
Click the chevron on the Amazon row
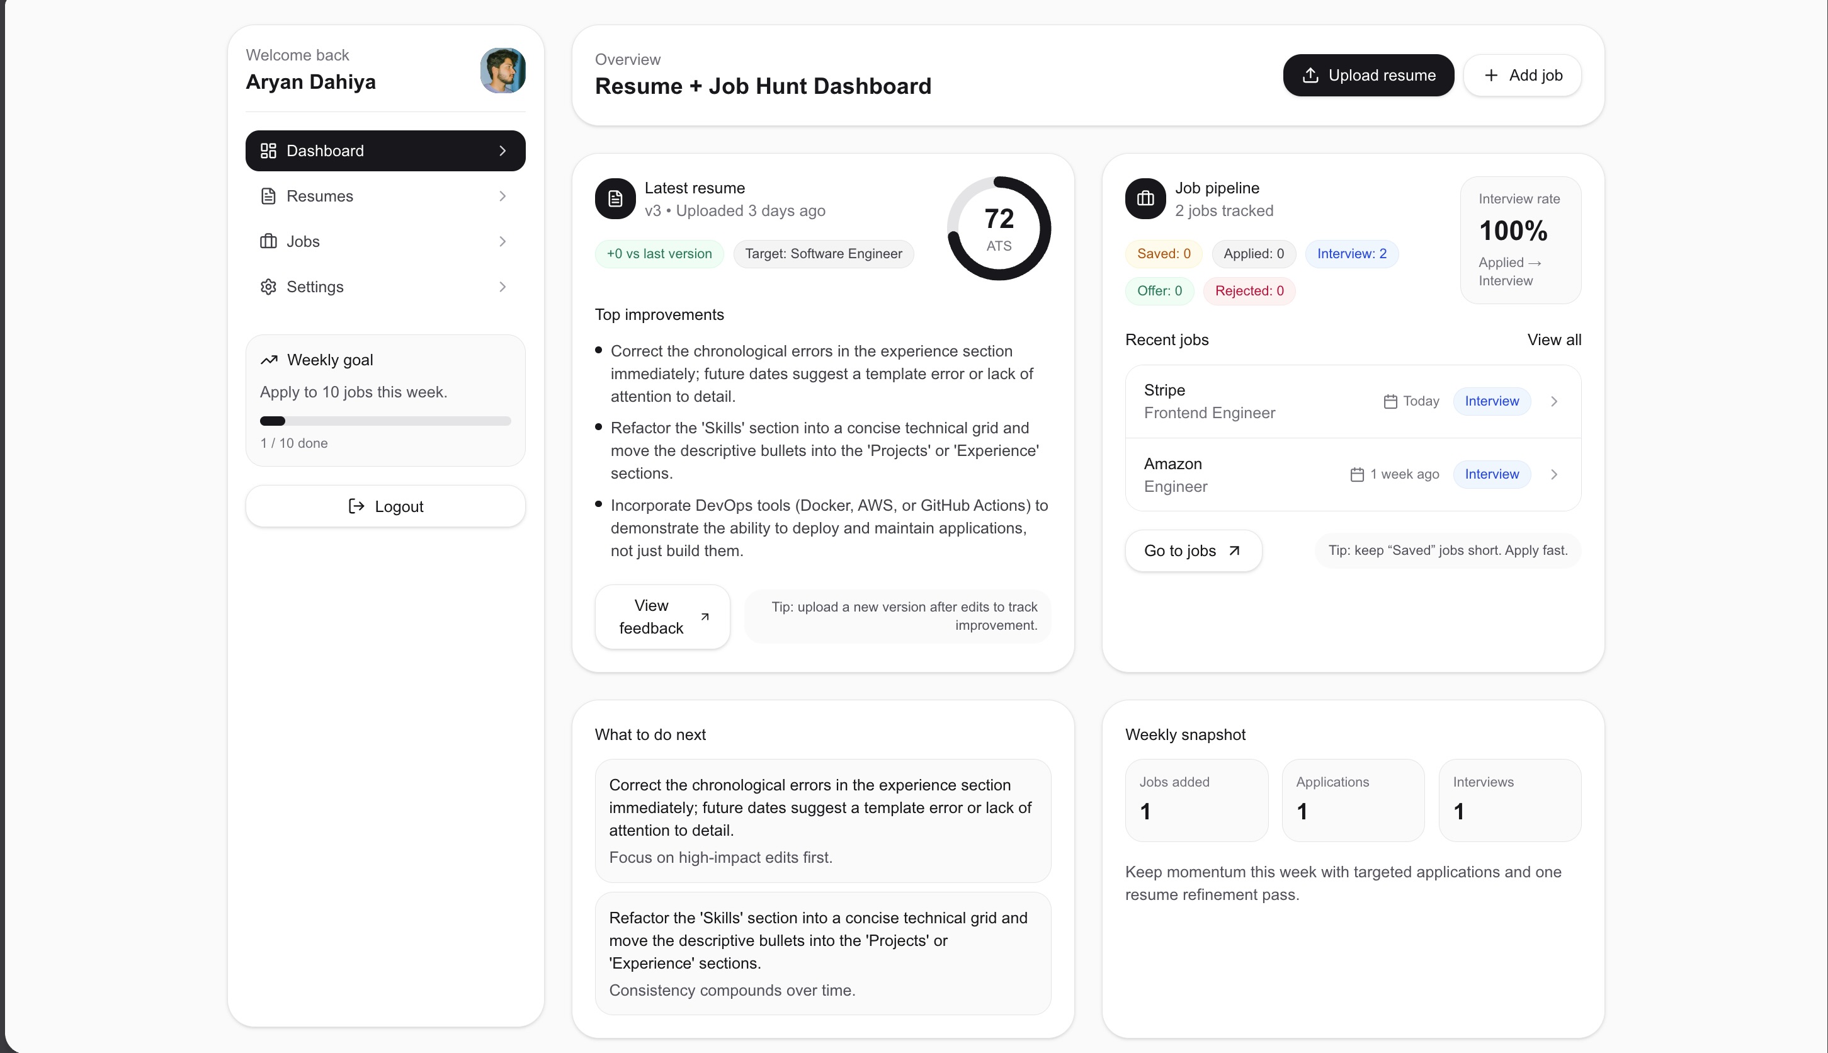1554,474
